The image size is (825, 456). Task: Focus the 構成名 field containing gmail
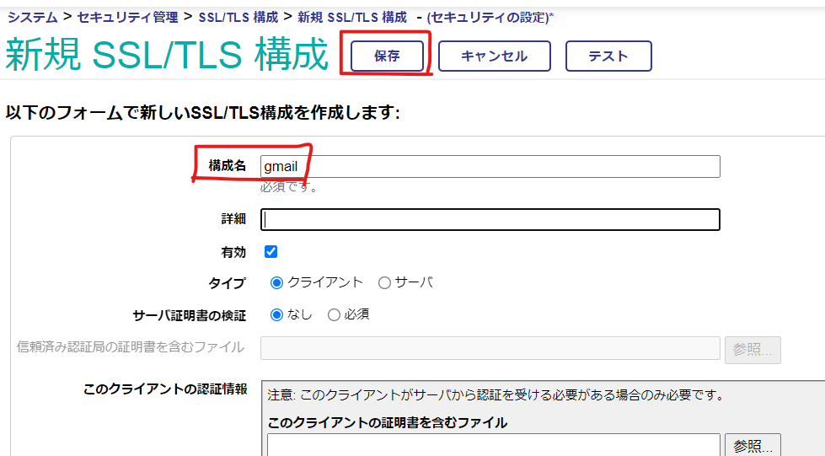(x=490, y=167)
